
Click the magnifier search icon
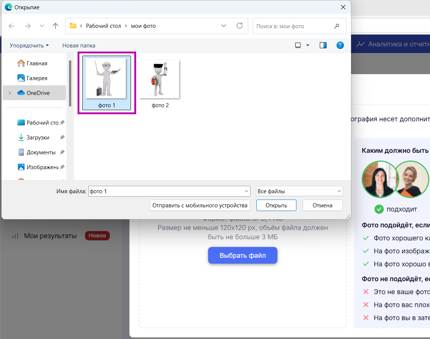337,26
